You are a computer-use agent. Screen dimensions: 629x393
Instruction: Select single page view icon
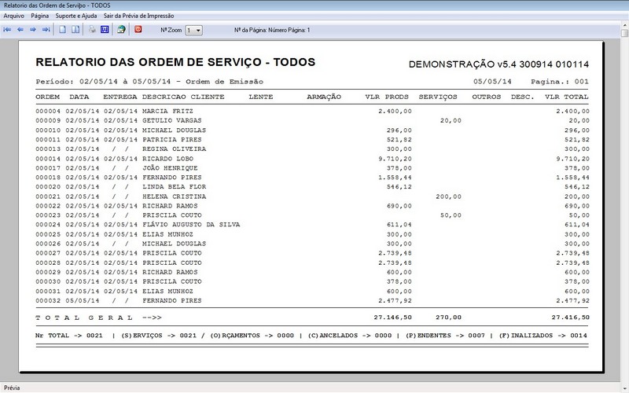62,30
